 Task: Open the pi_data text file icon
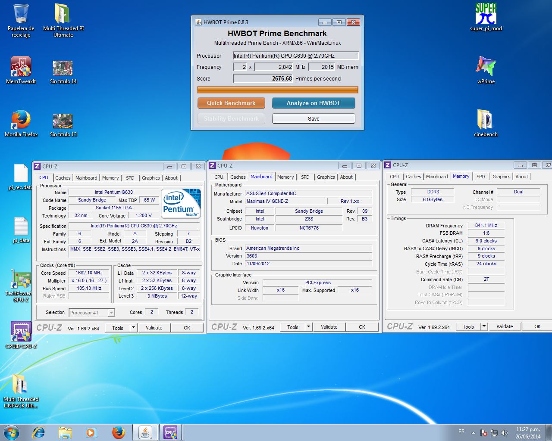tap(21, 230)
